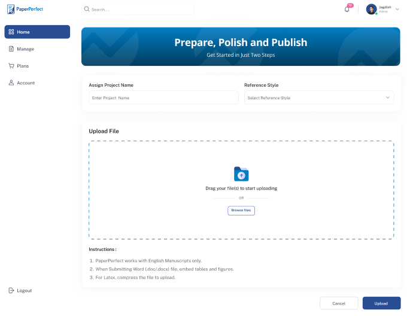Open the Select Reference Style dropdown
The image size is (407, 316).
318,98
